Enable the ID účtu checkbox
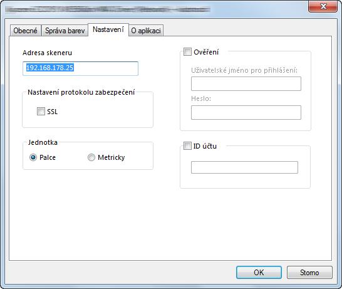Image resolution: width=342 pixels, height=289 pixels. pos(187,146)
